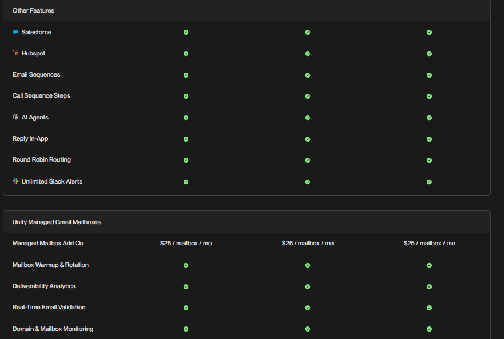
Task: Click the 'AI Agents' feature label
Action: coord(35,117)
